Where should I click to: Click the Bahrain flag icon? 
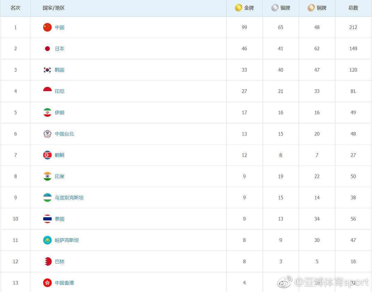click(47, 261)
